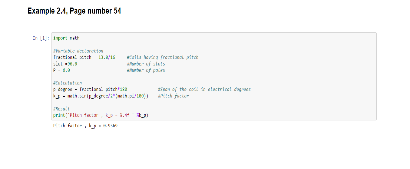Viewport: 410px width, 169px height.
Task: Click the p_degree assignment statement
Action: 90,89
